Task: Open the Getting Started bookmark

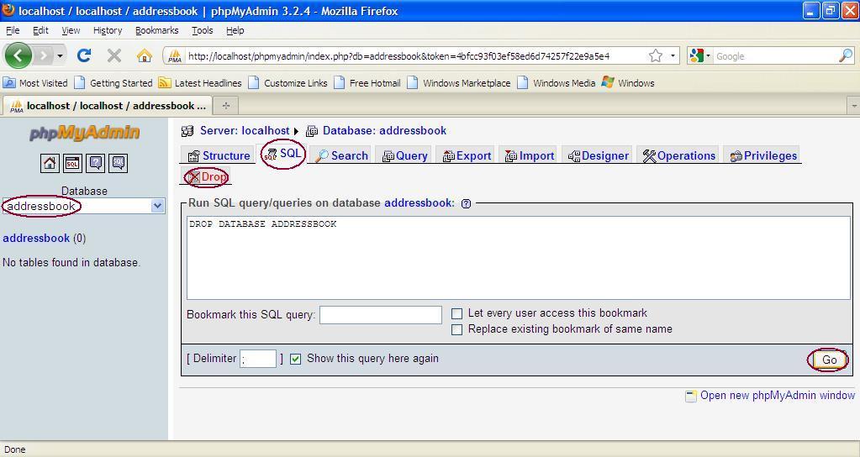Action: point(113,82)
